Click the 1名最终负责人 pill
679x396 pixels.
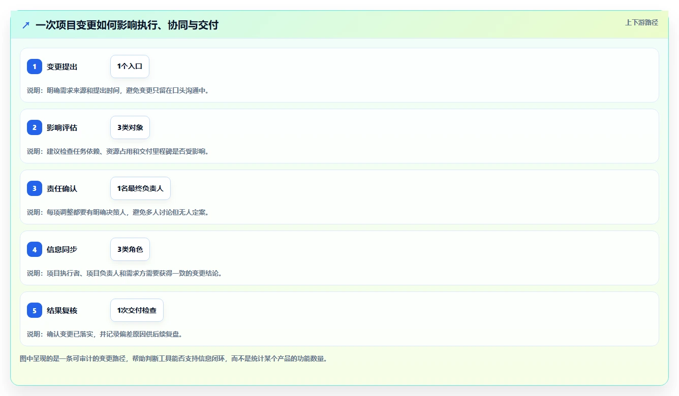[x=140, y=188]
